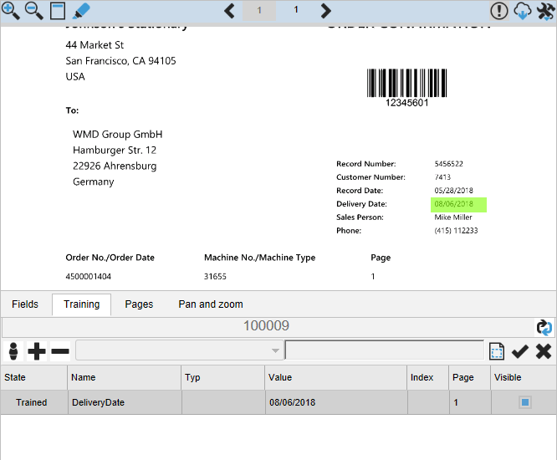Click the fit page view icon
Screen dimensions: 557x460
(58, 11)
